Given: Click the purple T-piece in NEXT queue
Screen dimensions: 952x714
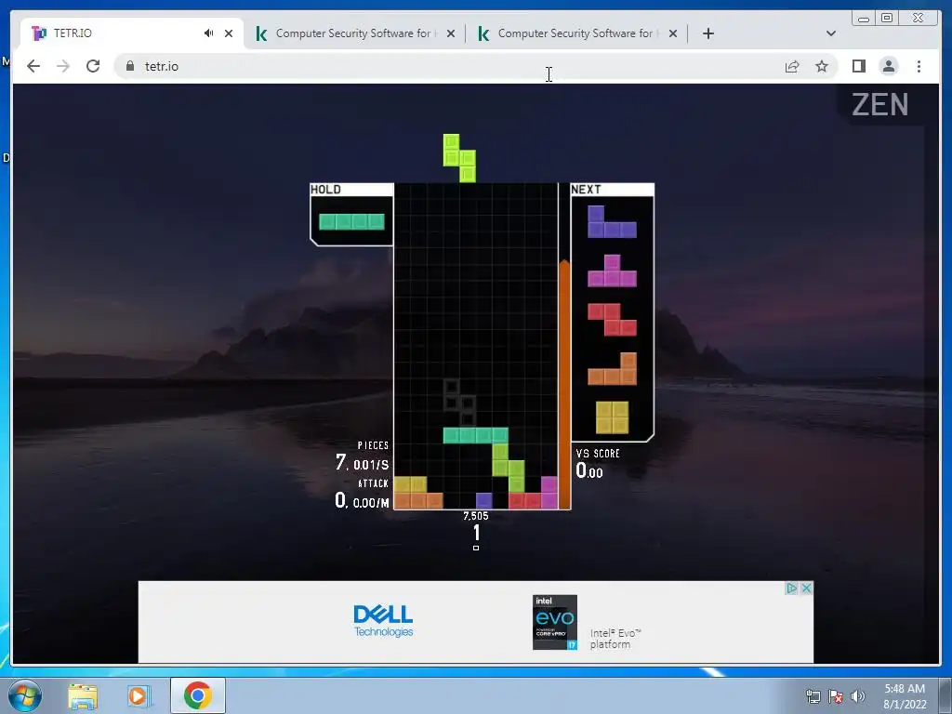Looking at the screenshot, I should [x=612, y=271].
